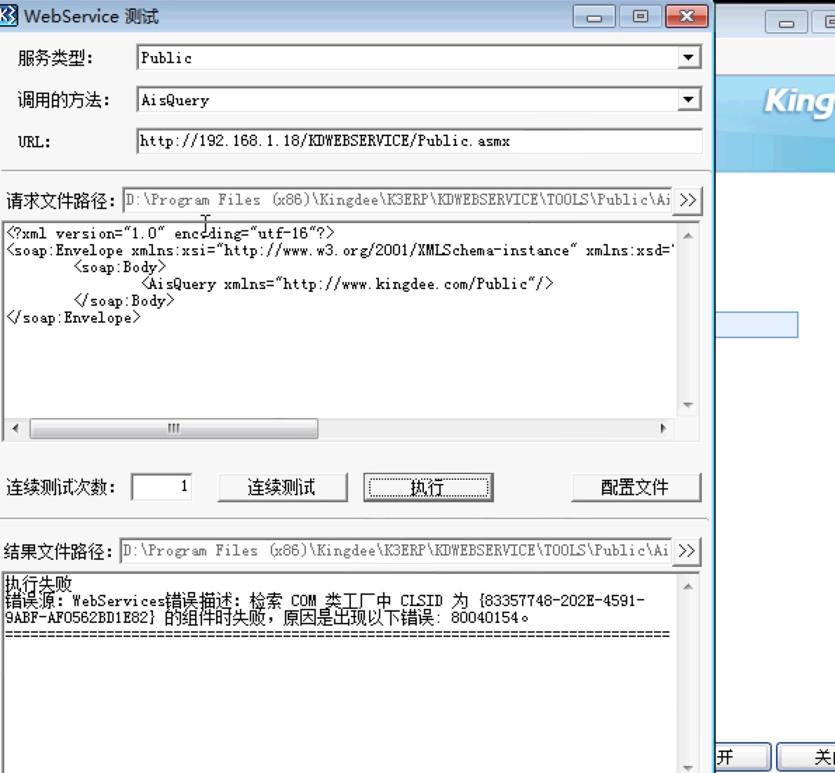Click the opening <soap:Body> line
This screenshot has width=835, height=773.
[121, 267]
